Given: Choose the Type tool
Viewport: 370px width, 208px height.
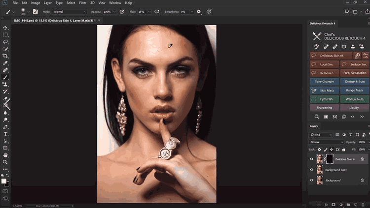Looking at the screenshot, I should [5, 134].
